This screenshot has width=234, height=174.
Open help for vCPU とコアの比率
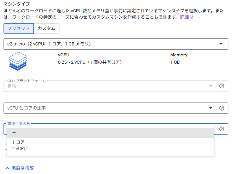coord(222,108)
